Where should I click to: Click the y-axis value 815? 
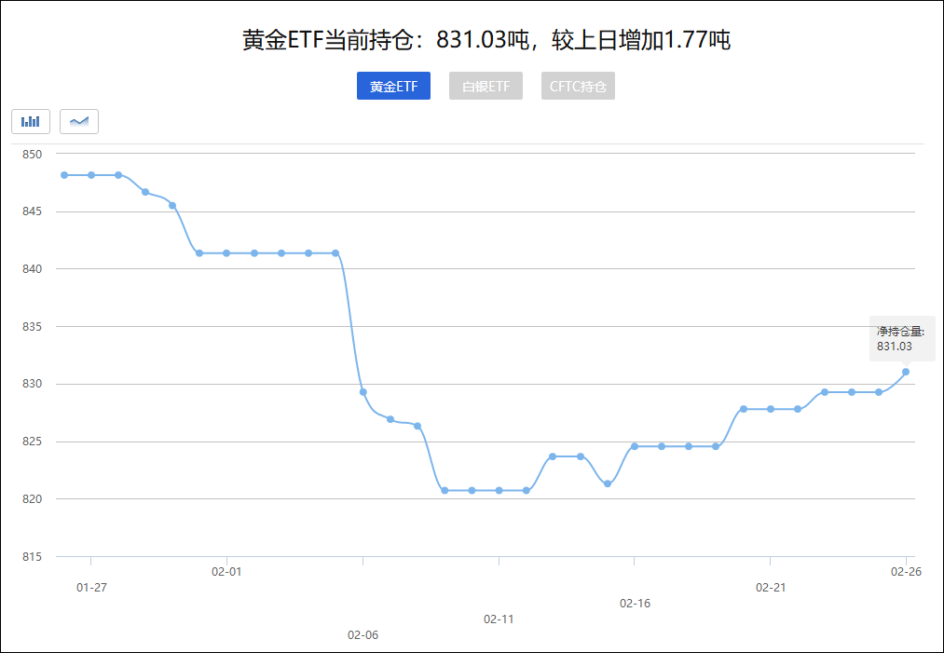(x=33, y=557)
